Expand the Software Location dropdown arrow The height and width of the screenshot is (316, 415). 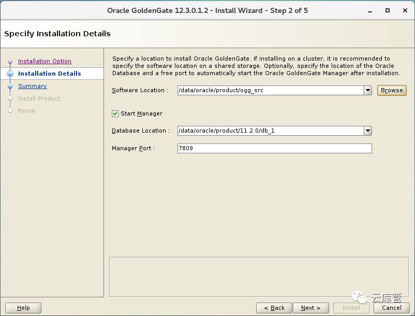pos(368,90)
